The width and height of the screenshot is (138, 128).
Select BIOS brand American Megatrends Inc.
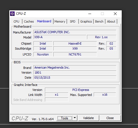(75, 67)
